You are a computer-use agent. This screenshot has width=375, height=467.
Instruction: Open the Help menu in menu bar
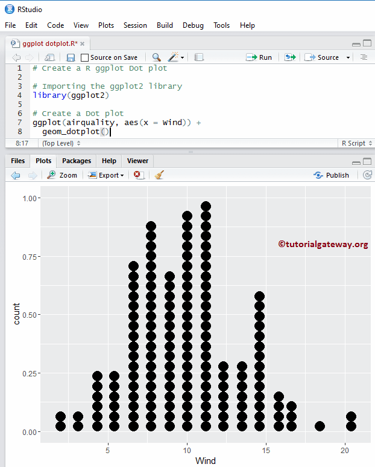pyautogui.click(x=248, y=25)
